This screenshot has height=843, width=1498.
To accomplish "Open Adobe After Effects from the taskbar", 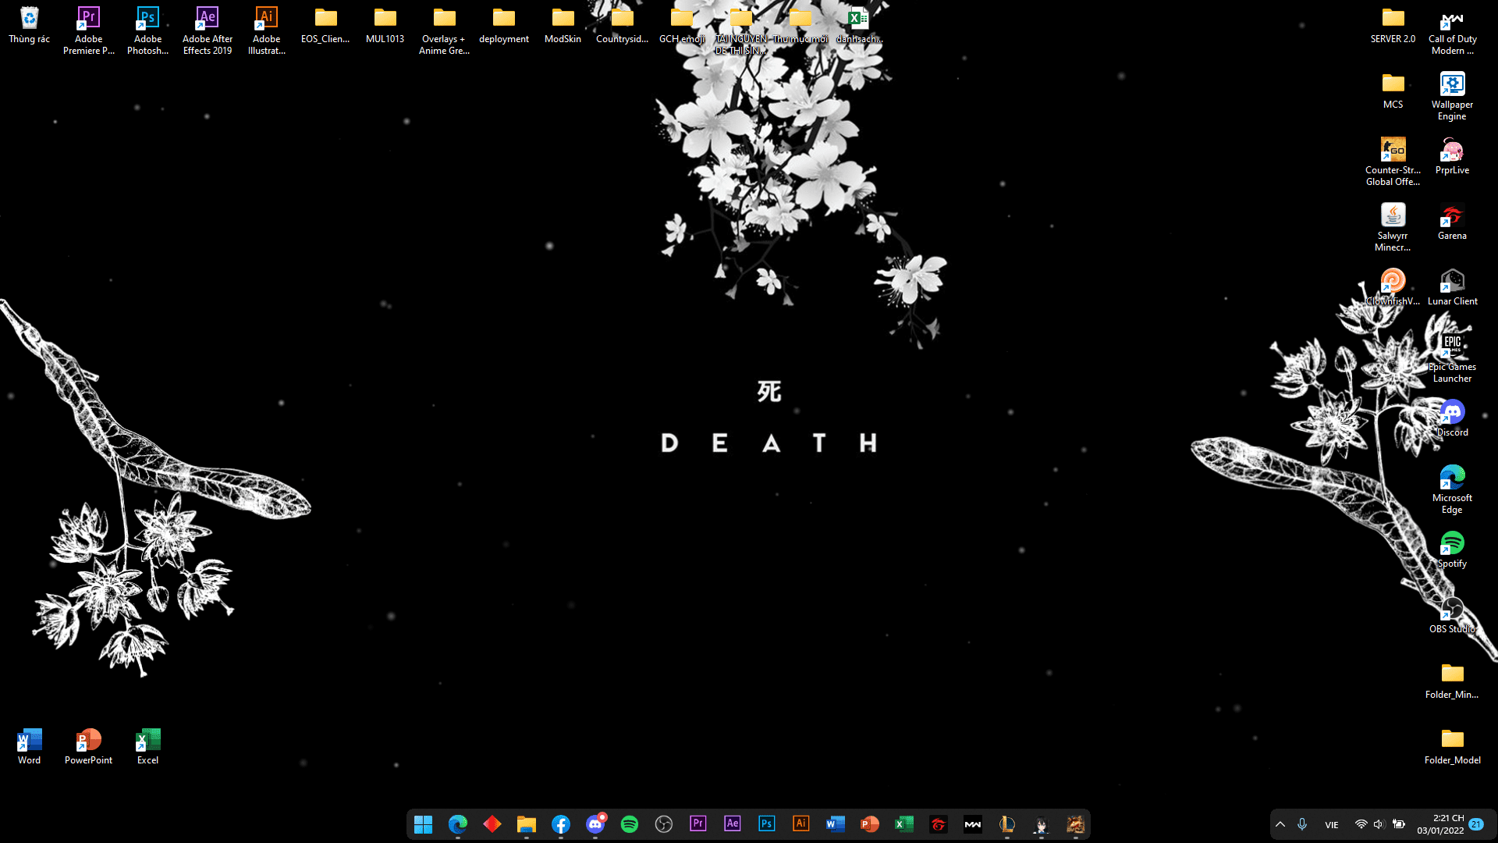I will pyautogui.click(x=732, y=823).
